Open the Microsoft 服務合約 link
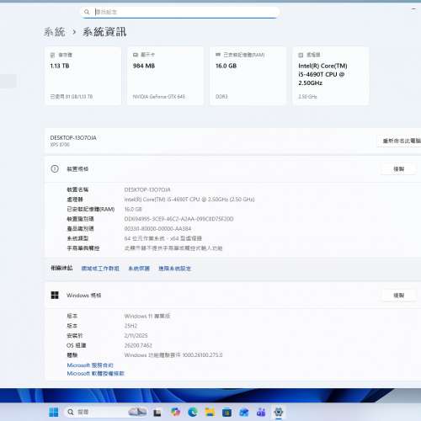This screenshot has height=421, width=421. coord(90,365)
